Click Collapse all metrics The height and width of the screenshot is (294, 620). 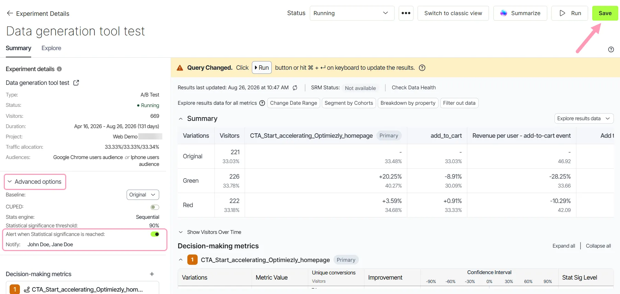598,246
